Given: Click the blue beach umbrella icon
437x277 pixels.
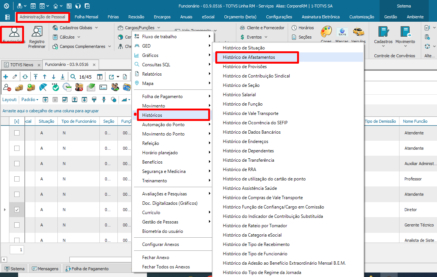Looking at the screenshot, I should pos(43,88).
